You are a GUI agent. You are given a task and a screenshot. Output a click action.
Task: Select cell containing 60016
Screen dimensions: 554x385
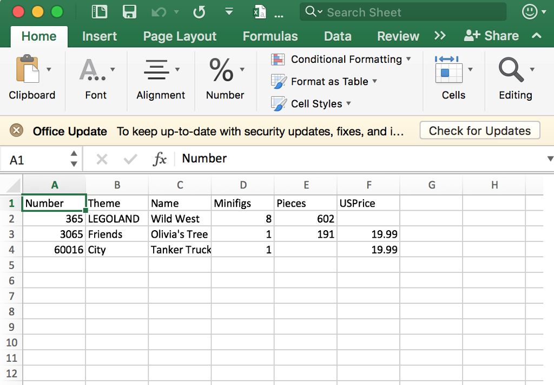[54, 250]
